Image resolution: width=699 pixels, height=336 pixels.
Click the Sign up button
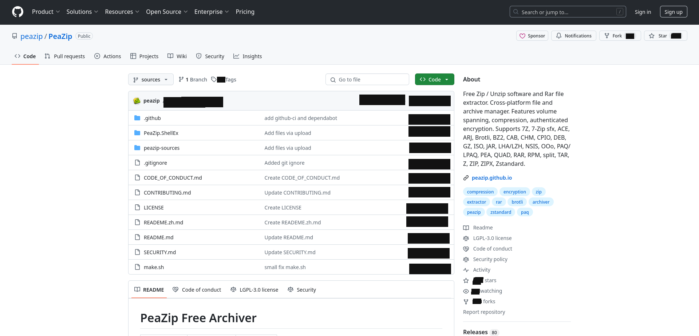tap(673, 12)
